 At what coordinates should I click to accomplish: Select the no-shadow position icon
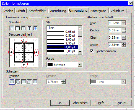tap(12, 82)
